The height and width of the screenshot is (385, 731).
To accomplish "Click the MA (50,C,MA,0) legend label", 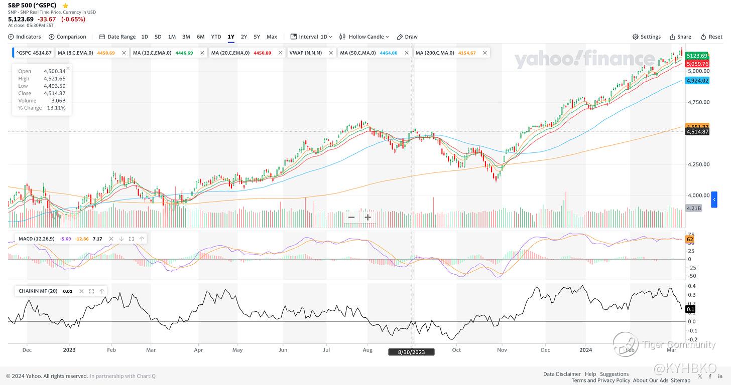I will point(358,53).
